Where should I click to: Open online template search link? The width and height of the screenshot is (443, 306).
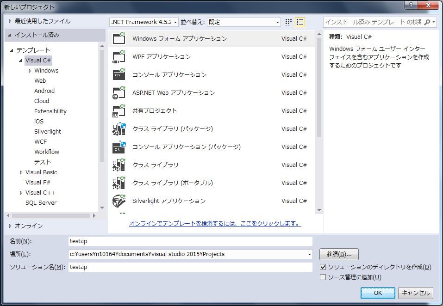coord(215,223)
